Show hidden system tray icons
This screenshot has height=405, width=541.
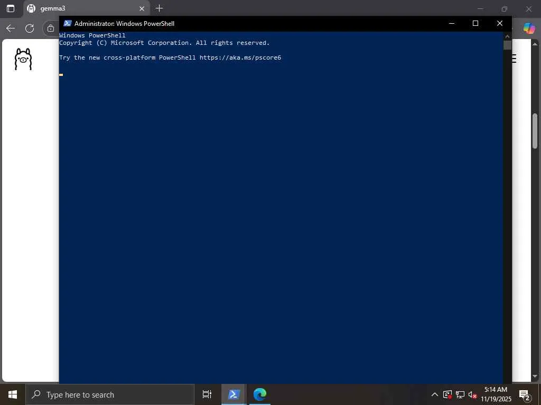click(x=435, y=394)
